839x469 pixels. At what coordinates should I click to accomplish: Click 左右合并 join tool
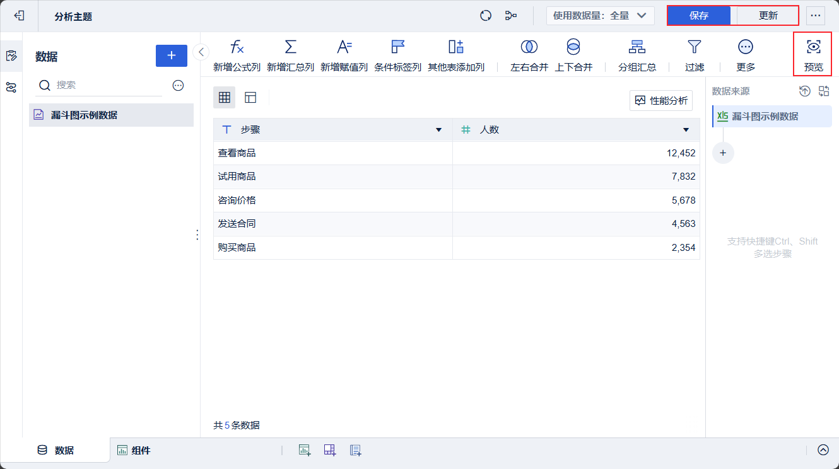[529, 55]
